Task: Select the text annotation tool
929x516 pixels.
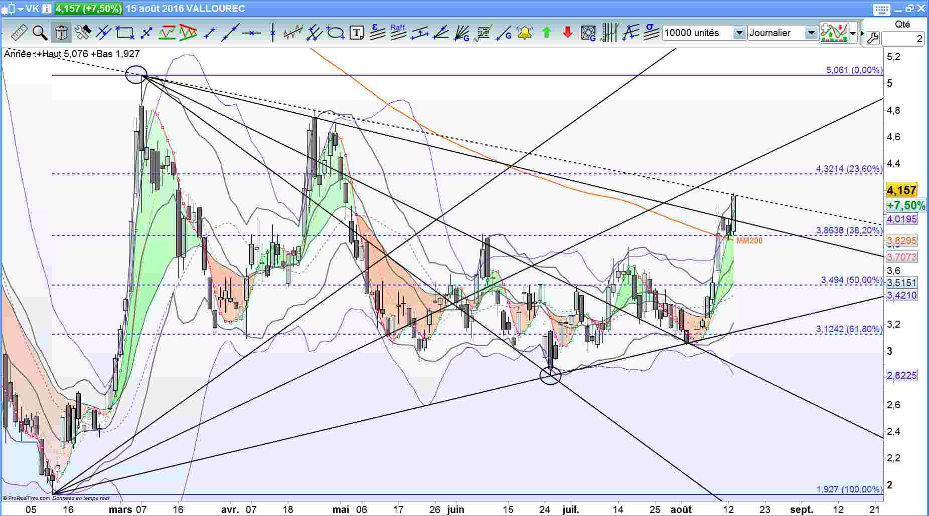Action: (x=356, y=33)
